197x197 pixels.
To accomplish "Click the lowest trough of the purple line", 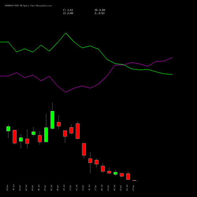I will (66, 92).
